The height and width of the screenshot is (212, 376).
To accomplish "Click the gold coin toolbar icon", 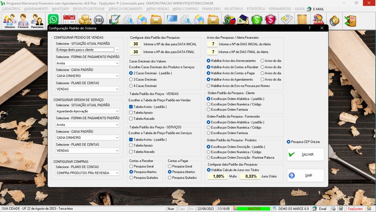I will tap(334, 21).
